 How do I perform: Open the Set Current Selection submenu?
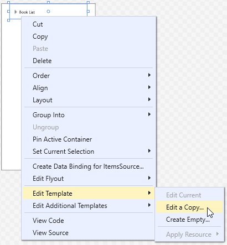click(x=89, y=152)
